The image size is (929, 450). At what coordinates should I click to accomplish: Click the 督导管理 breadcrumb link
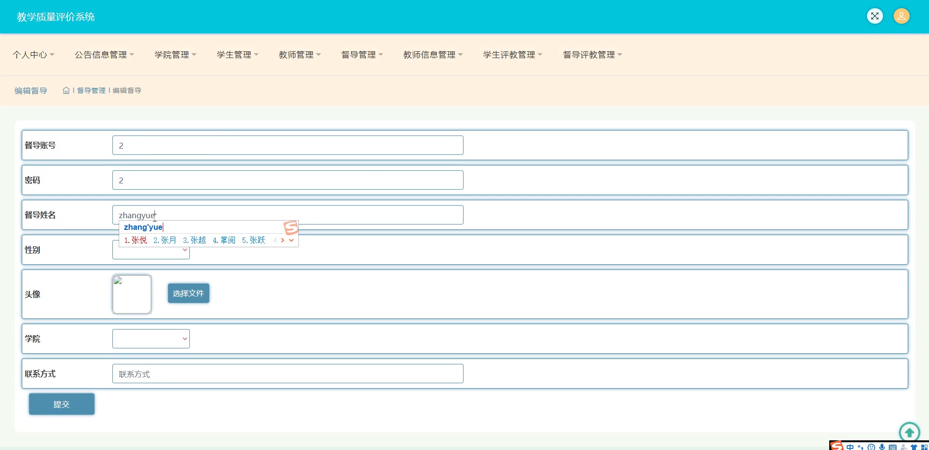(x=91, y=90)
